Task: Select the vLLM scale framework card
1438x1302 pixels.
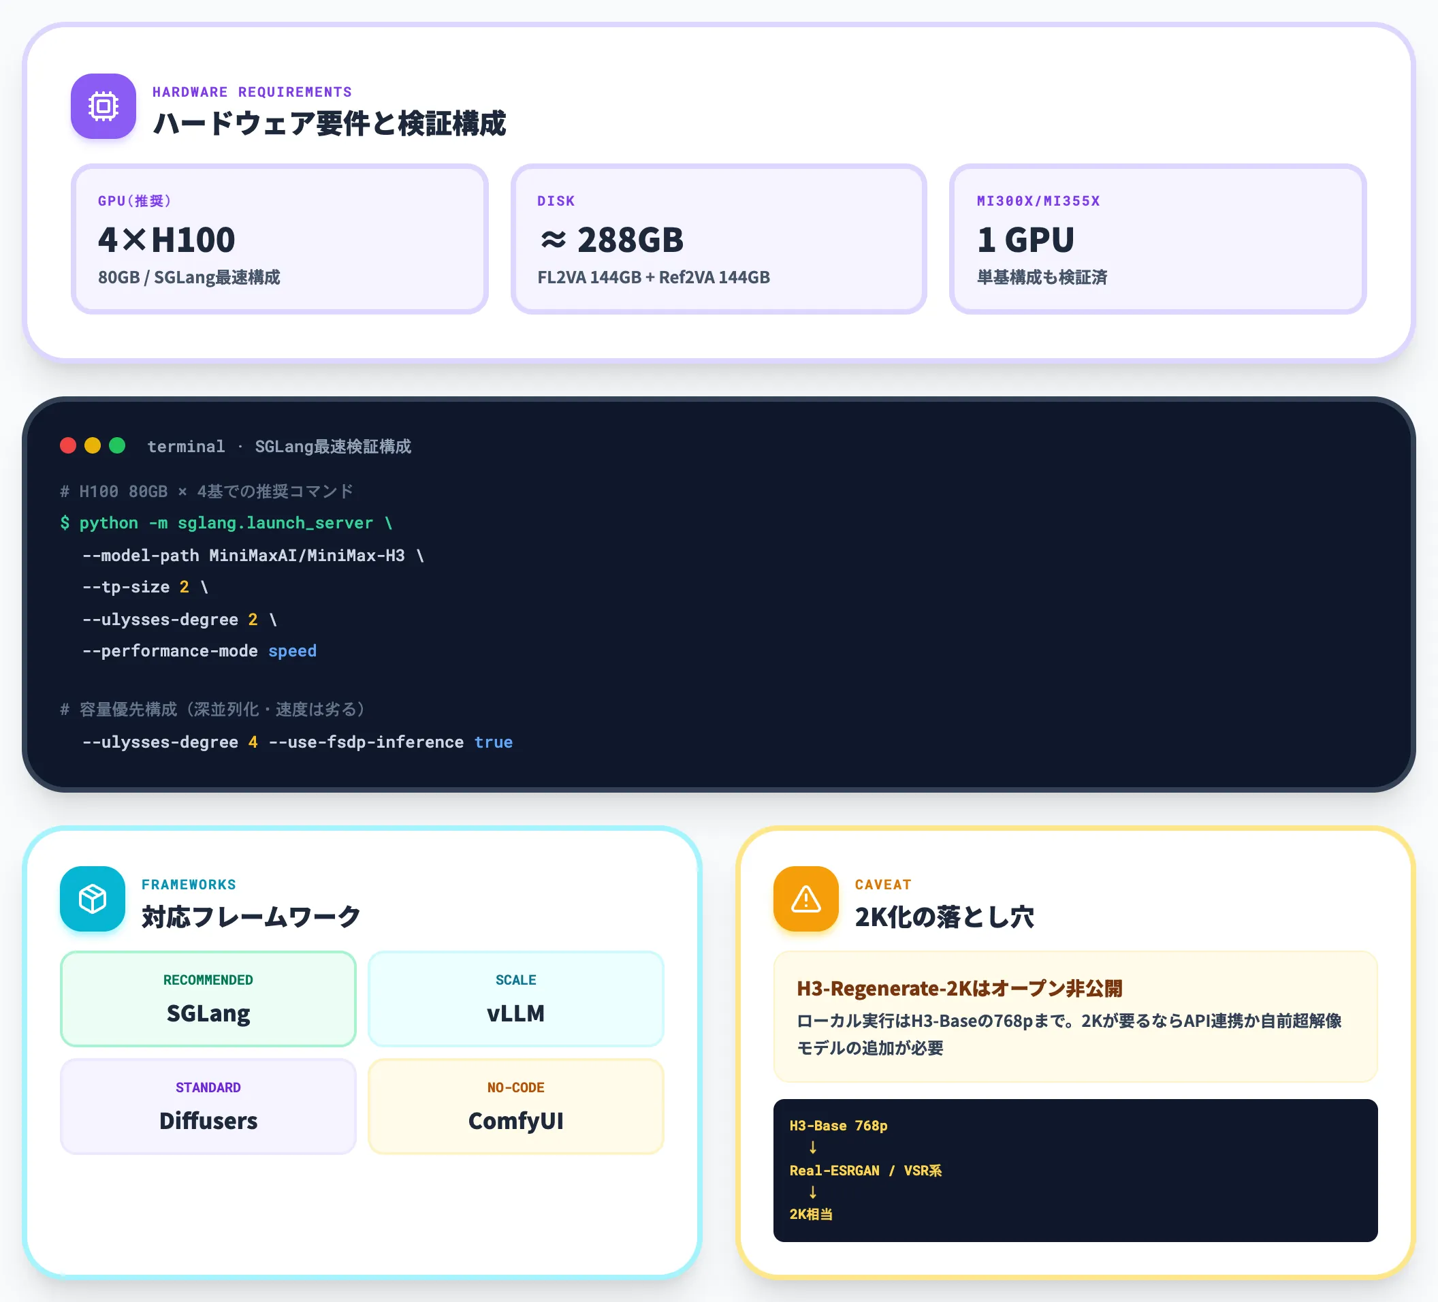Action: pos(515,999)
